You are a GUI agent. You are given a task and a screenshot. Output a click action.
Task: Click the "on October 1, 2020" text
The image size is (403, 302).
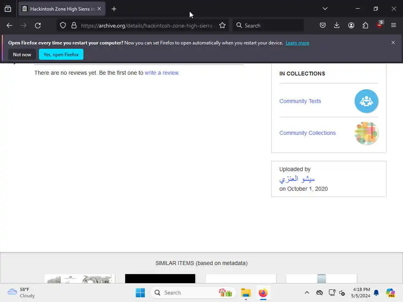point(303,189)
